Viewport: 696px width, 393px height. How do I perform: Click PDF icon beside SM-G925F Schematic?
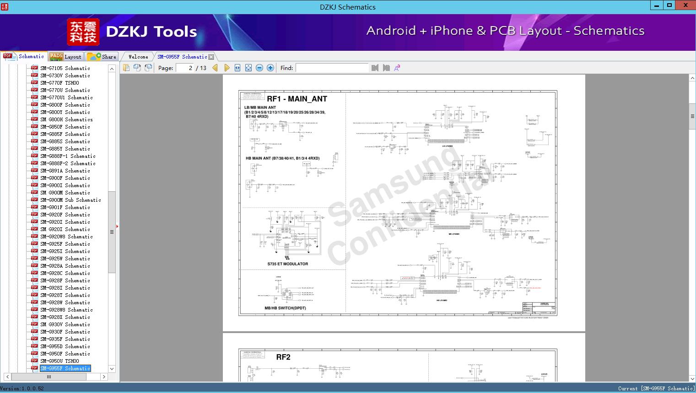[34, 243]
